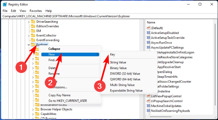This screenshot has width=218, height=120.
Task: Select the DriverSearching tree row text
Action: pyautogui.click(x=47, y=22)
